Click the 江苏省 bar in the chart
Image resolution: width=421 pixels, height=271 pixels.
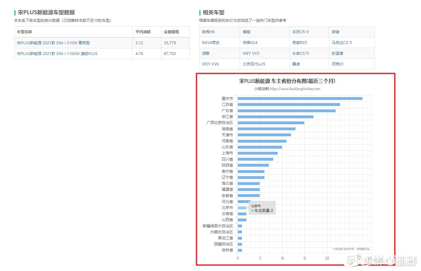289,104
